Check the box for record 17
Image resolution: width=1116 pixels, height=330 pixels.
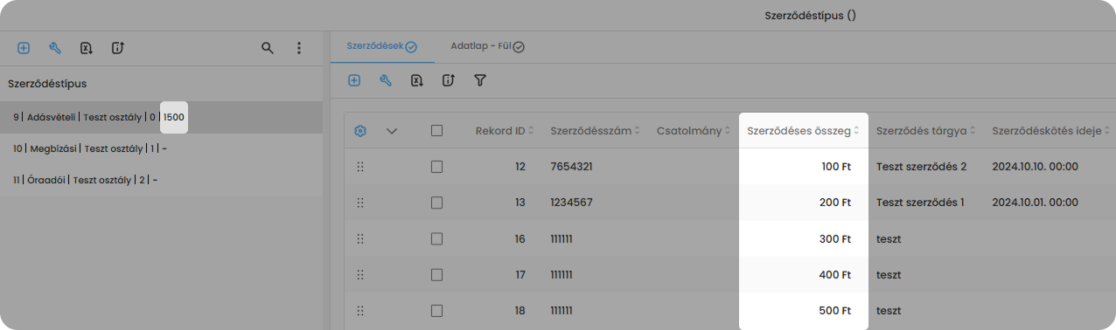click(437, 274)
